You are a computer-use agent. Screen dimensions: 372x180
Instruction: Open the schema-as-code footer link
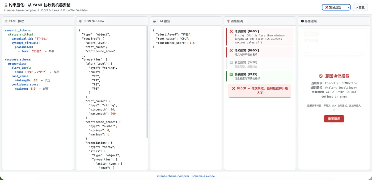[204, 176]
